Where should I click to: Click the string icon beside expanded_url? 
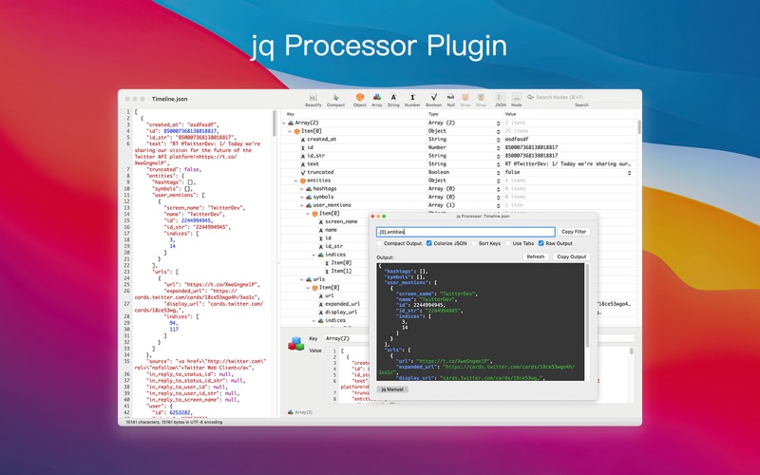pos(321,304)
